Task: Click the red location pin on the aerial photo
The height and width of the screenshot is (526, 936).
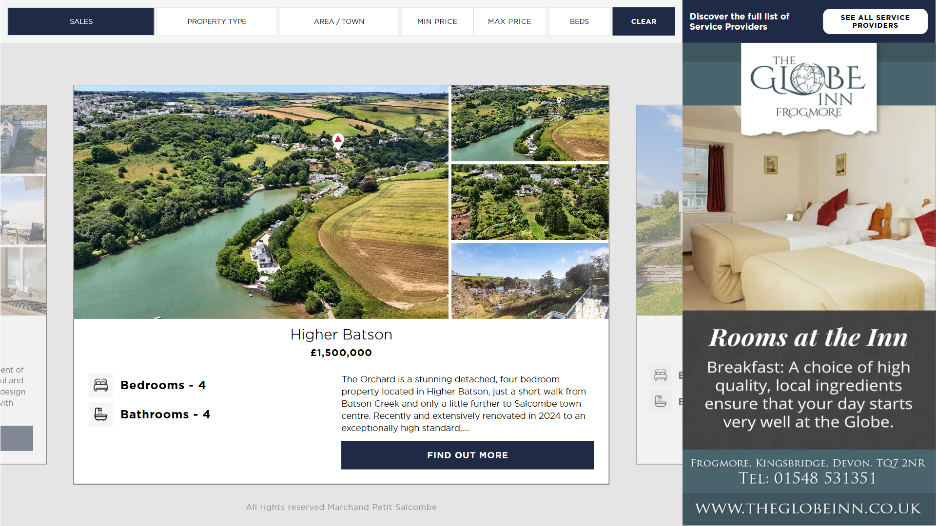Action: click(x=338, y=141)
